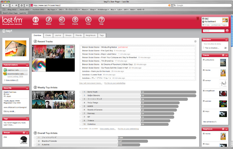233x149 pixels.
Task: Switch to the Groups tab
Action: (x=68, y=35)
